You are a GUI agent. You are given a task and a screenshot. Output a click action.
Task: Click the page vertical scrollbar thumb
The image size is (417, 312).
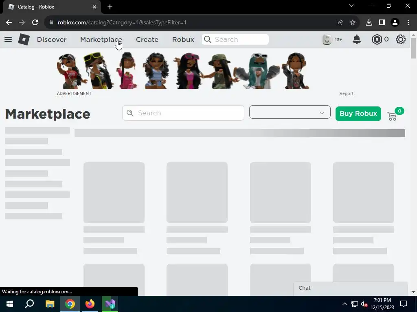[x=413, y=48]
